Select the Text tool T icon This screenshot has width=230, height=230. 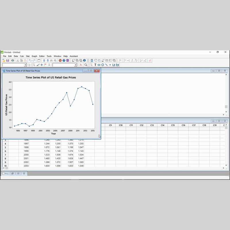95,65
